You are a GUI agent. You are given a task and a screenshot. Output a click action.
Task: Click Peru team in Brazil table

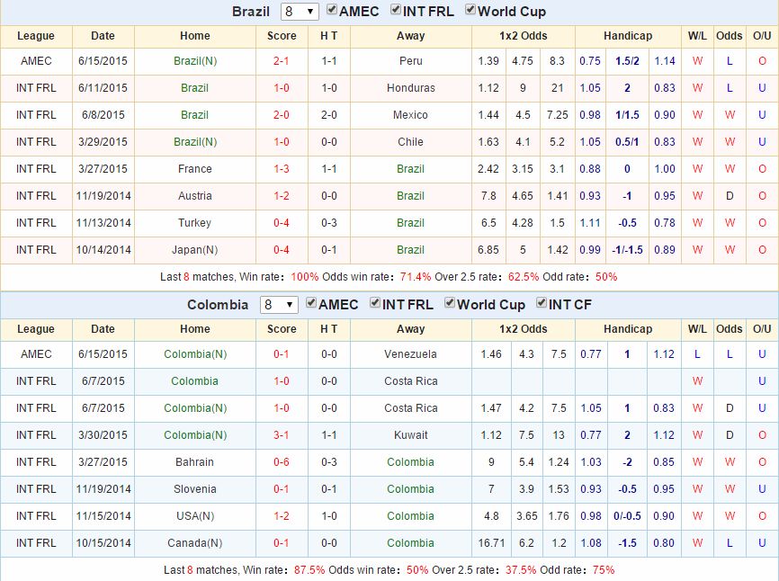coord(411,61)
